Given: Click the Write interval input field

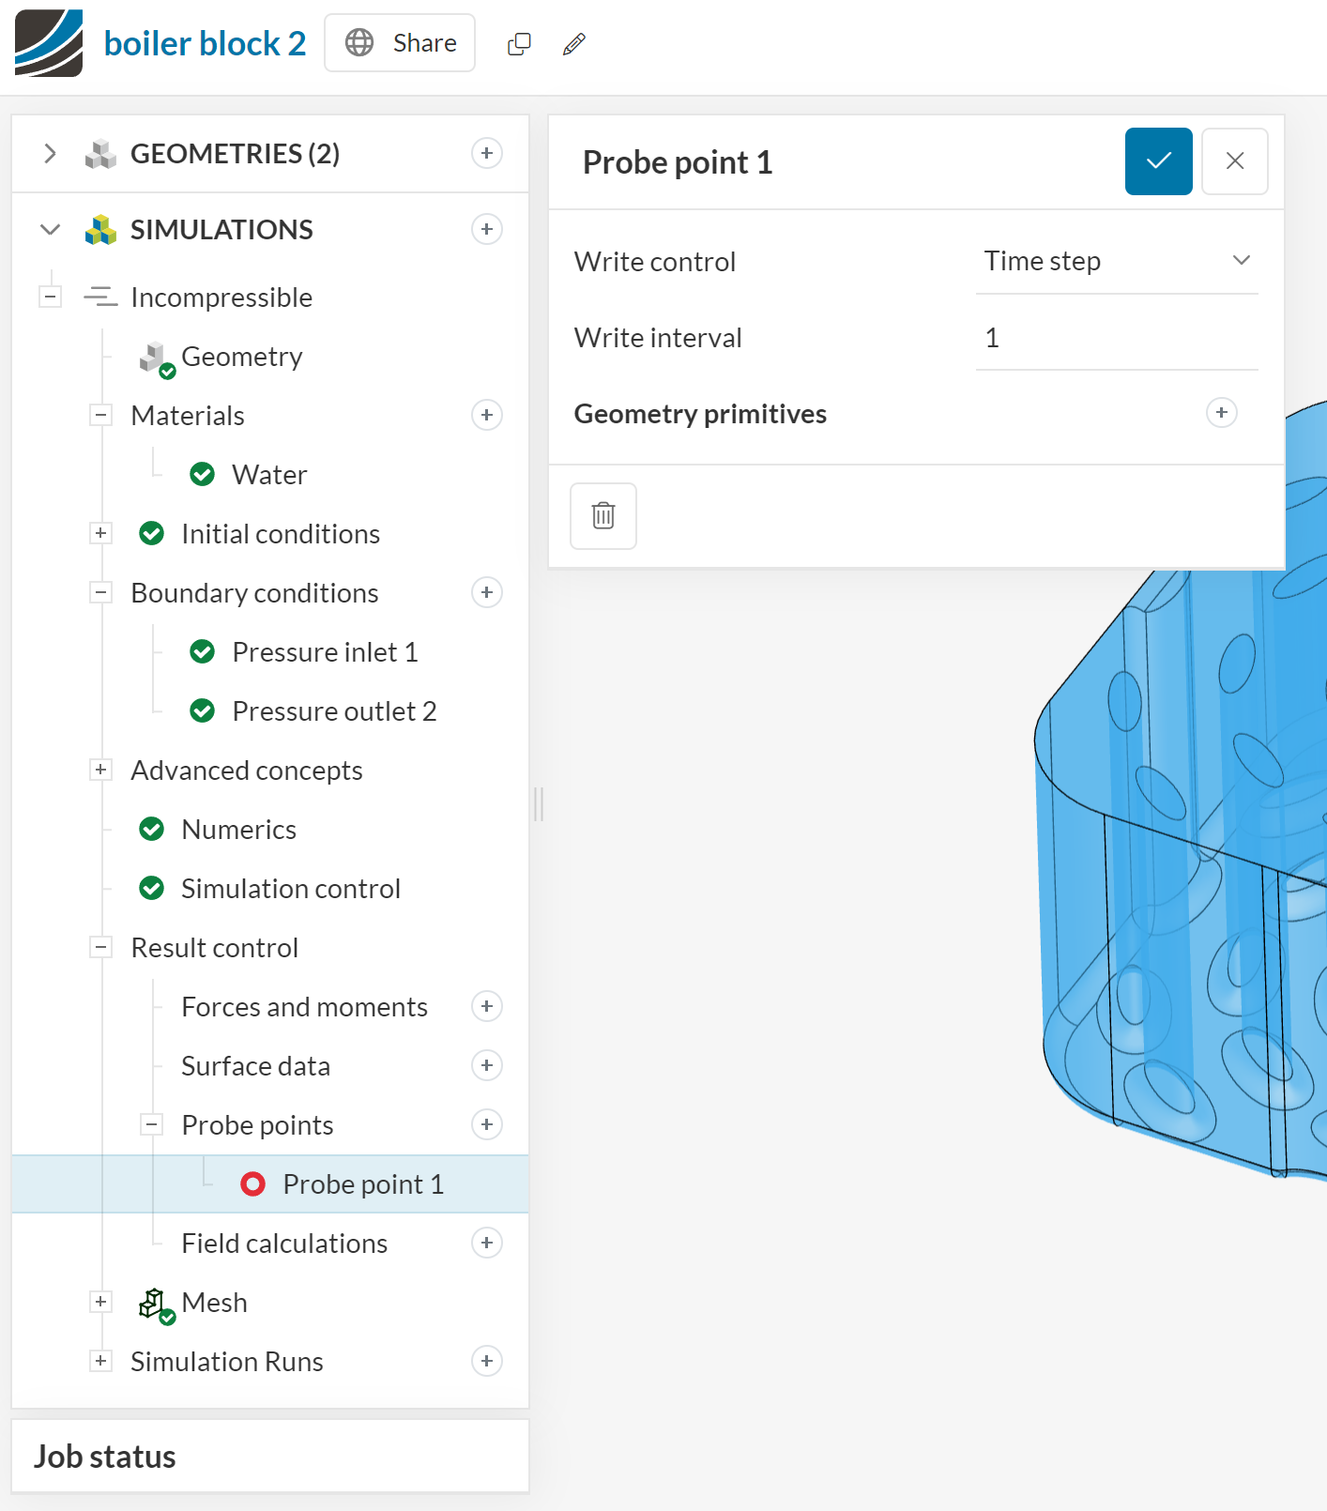Looking at the screenshot, I should click(1116, 338).
